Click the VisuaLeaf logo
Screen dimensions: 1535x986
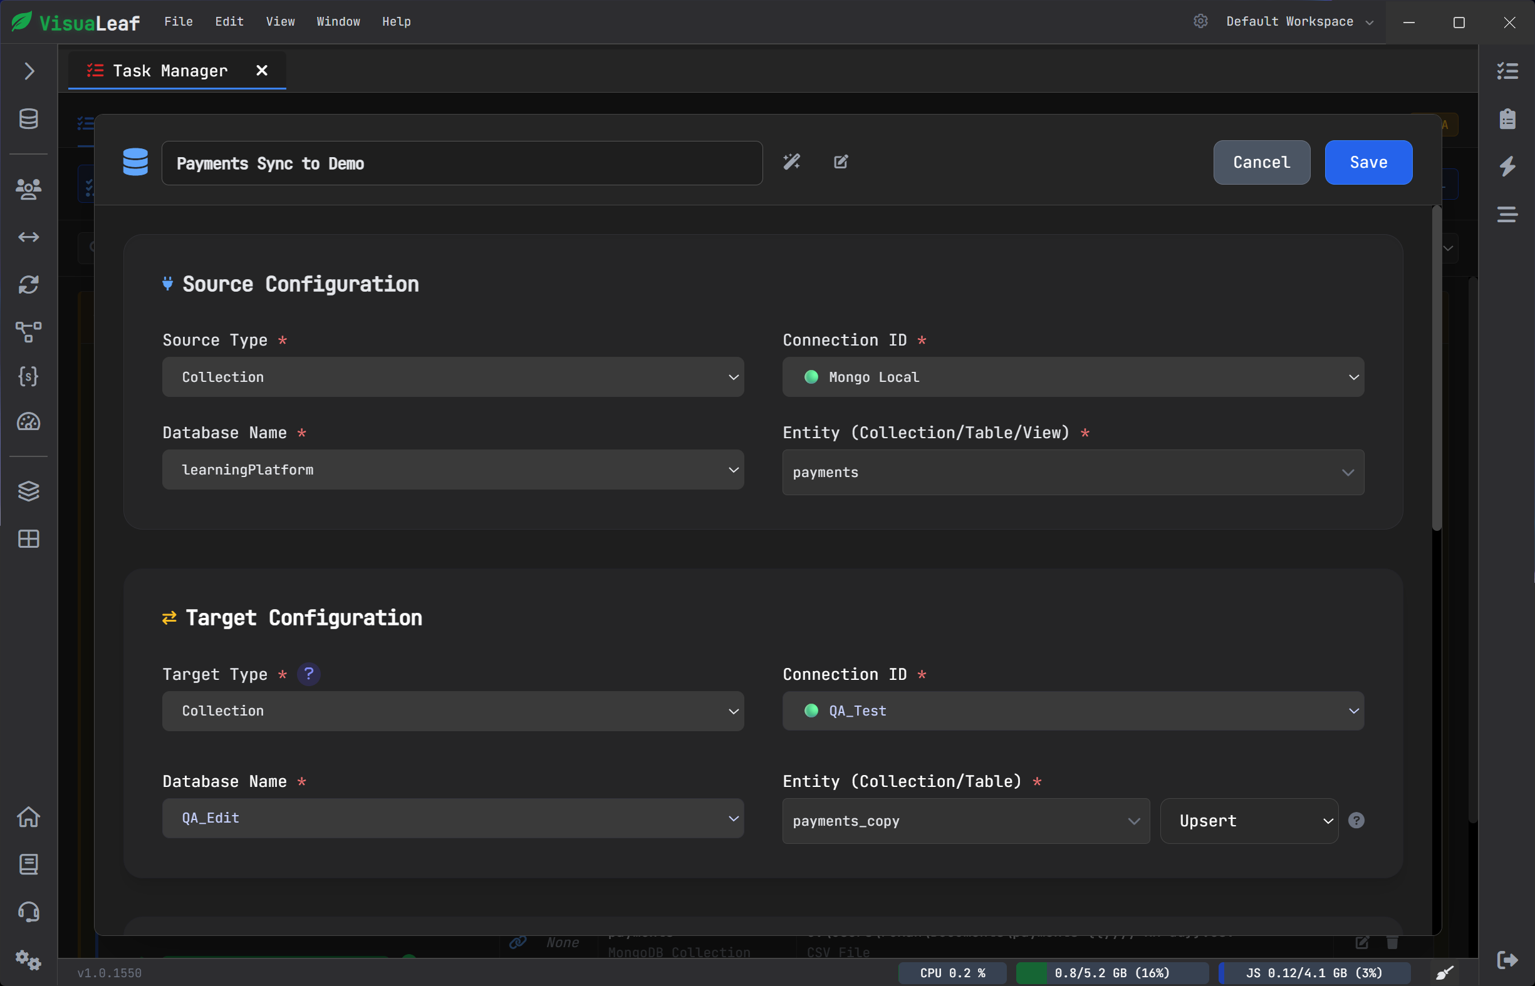pyautogui.click(x=76, y=23)
